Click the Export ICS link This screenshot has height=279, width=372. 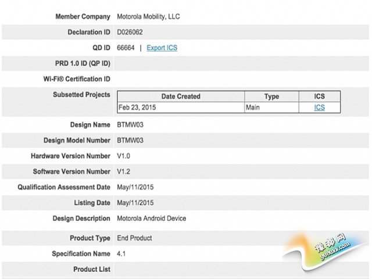162,48
